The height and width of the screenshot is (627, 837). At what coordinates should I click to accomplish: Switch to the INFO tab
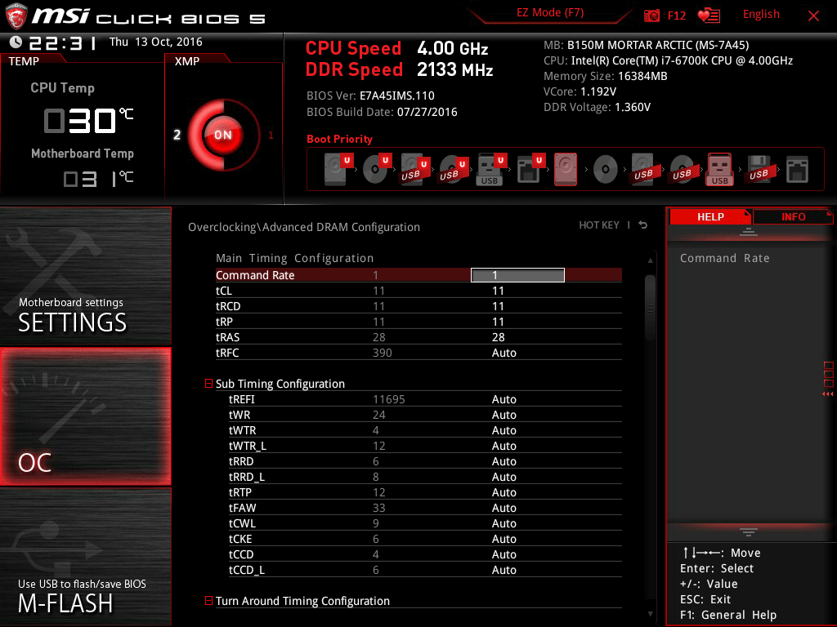793,216
